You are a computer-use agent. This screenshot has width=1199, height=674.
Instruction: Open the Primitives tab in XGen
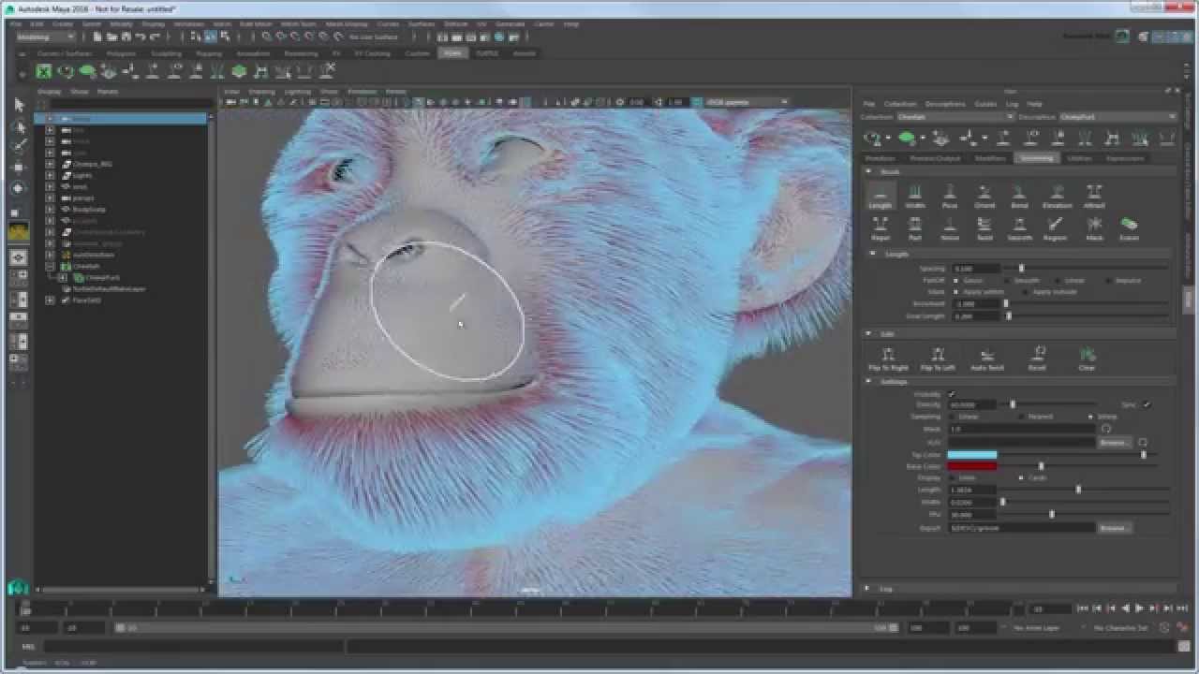coord(881,158)
